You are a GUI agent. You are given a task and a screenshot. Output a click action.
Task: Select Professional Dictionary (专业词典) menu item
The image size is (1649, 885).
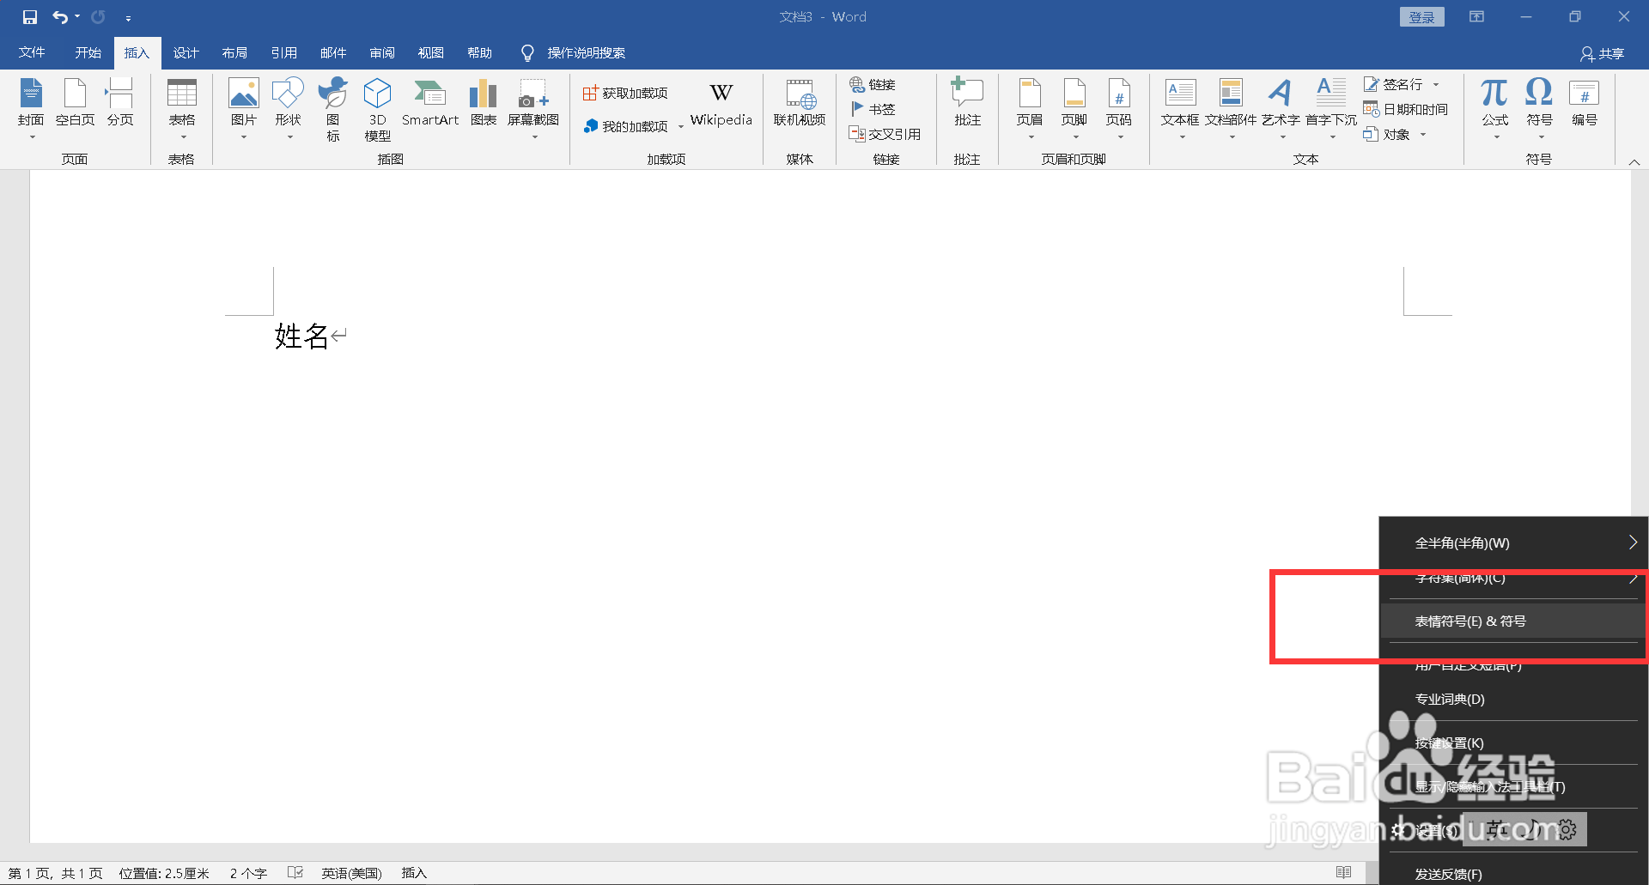pyautogui.click(x=1513, y=699)
